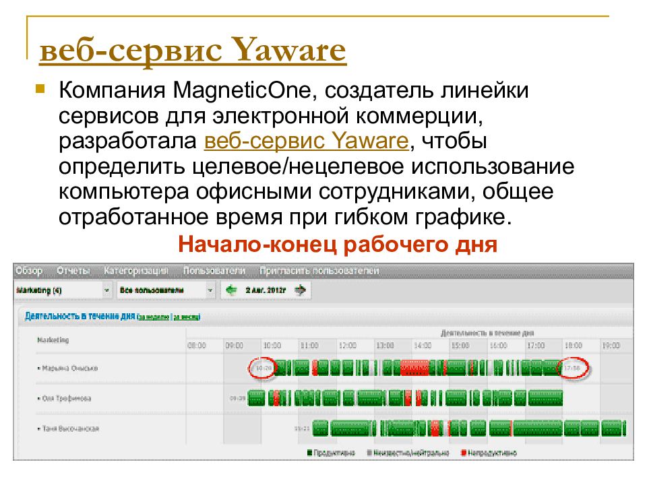Click the 12:00 hour column header
Image resolution: width=647 pixels, height=485 pixels.
(x=348, y=346)
